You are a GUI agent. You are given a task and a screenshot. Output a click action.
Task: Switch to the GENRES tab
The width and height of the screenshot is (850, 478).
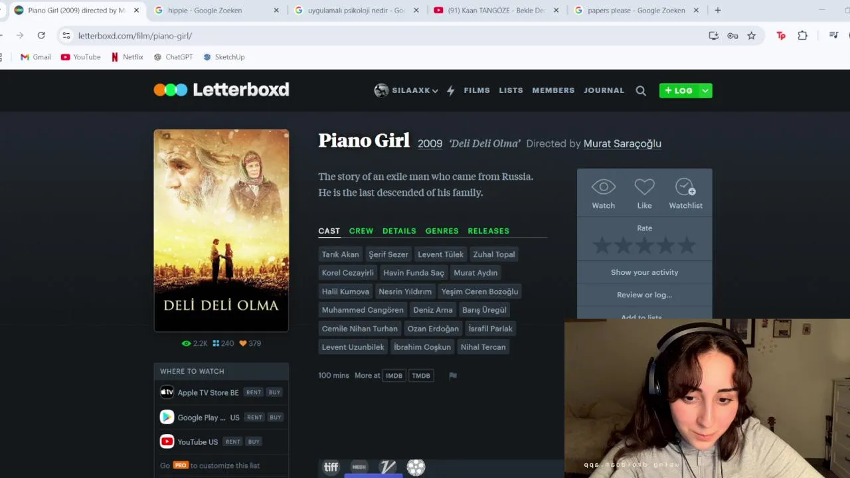(x=442, y=230)
